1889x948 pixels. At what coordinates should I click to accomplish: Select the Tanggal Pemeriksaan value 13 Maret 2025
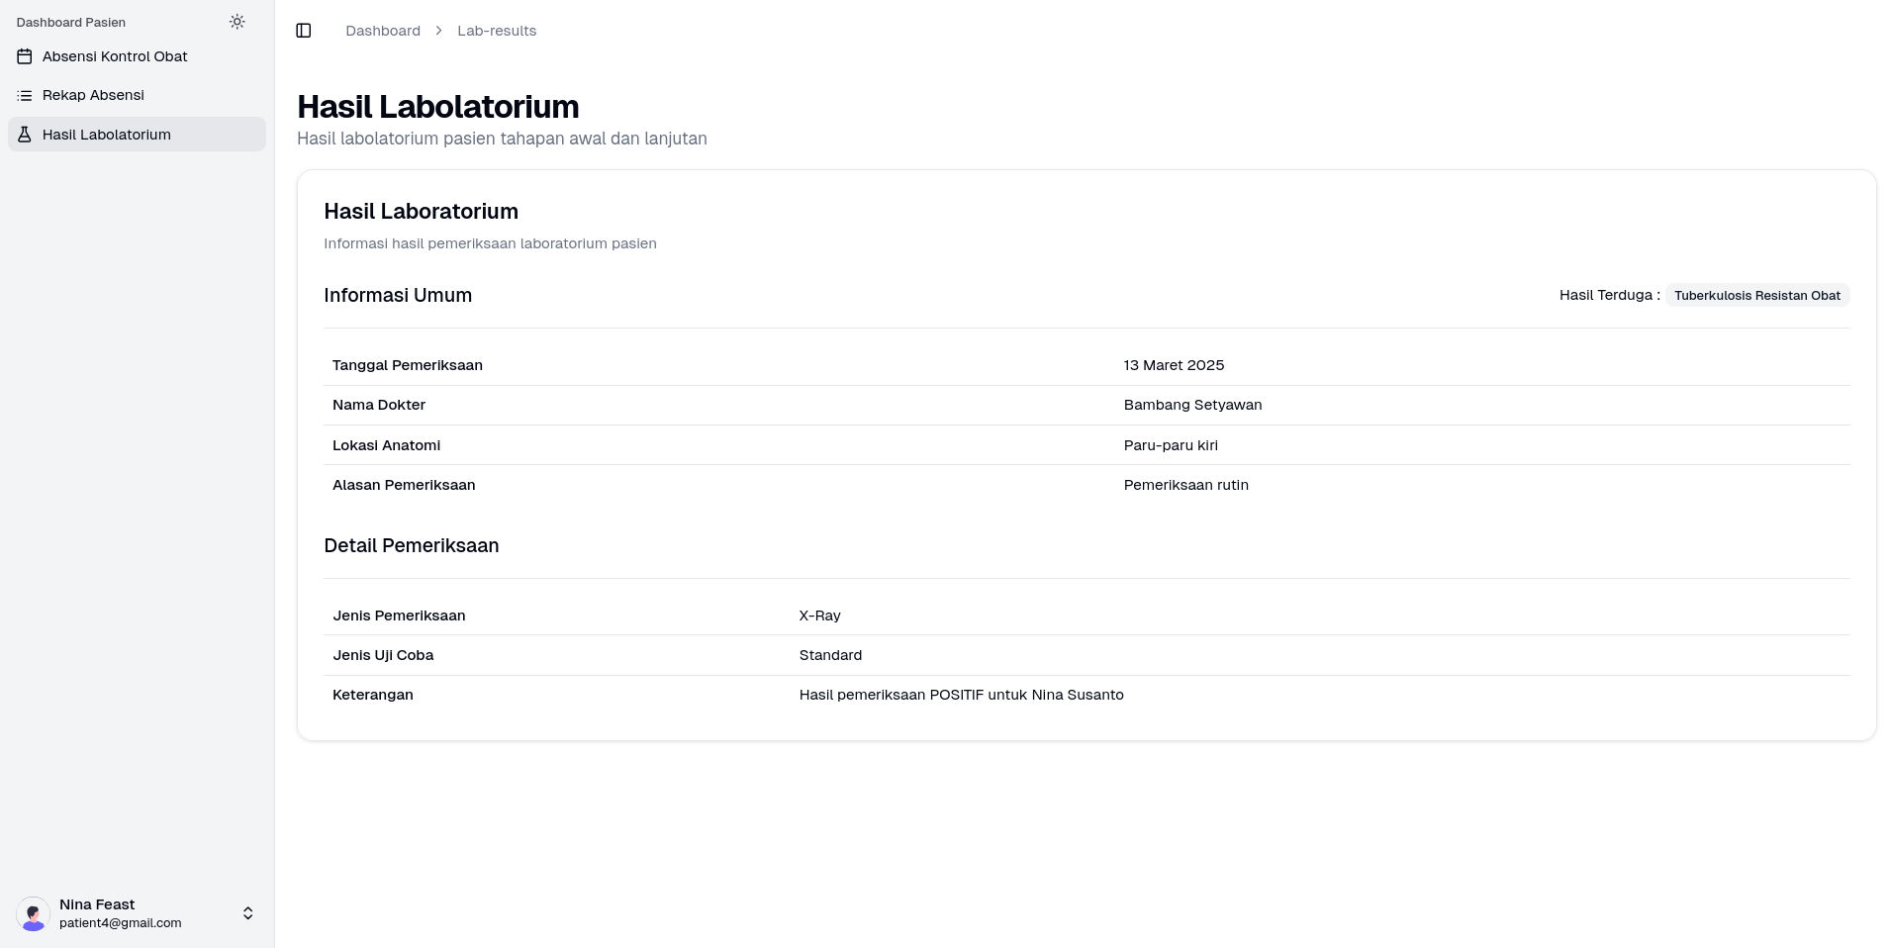[x=1174, y=365]
